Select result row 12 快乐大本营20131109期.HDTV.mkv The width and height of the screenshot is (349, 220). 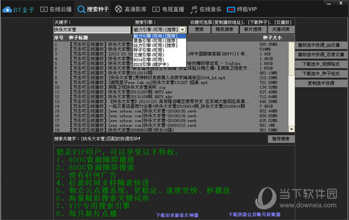click(172, 97)
